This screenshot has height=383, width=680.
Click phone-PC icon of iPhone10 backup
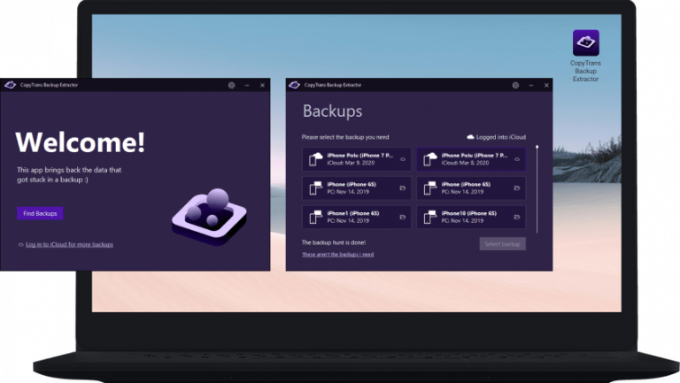click(x=430, y=217)
